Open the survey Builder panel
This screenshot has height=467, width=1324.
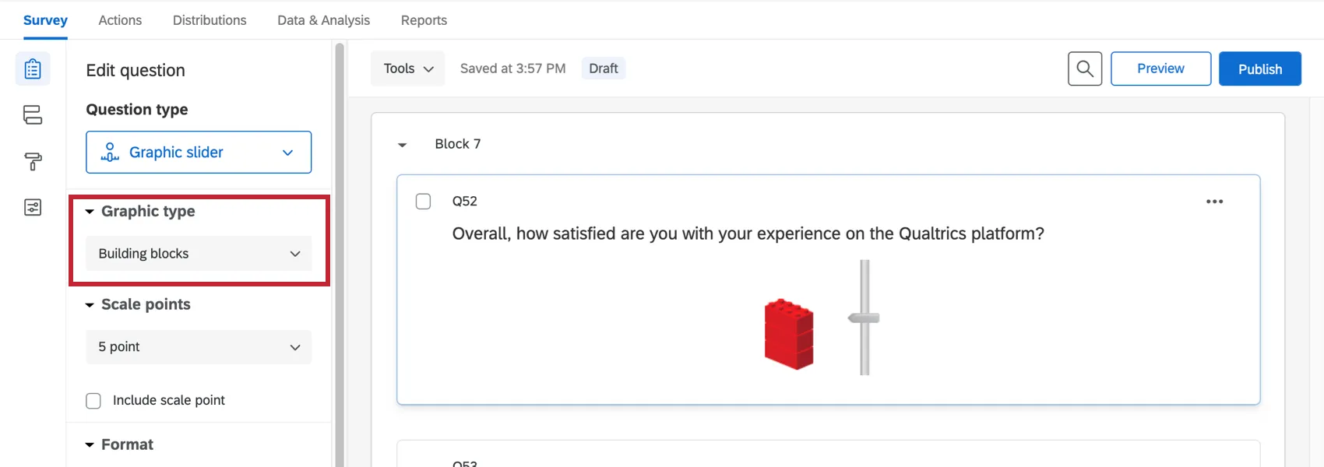point(32,68)
